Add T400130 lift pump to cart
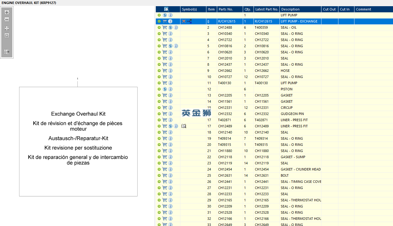Screen dimensions: 393x226 point(165,83)
